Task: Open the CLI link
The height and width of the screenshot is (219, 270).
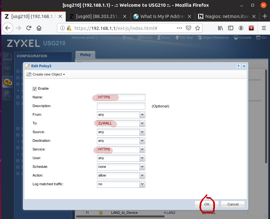Action: (261, 38)
